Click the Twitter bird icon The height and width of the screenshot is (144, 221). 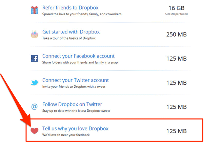click(x=34, y=83)
